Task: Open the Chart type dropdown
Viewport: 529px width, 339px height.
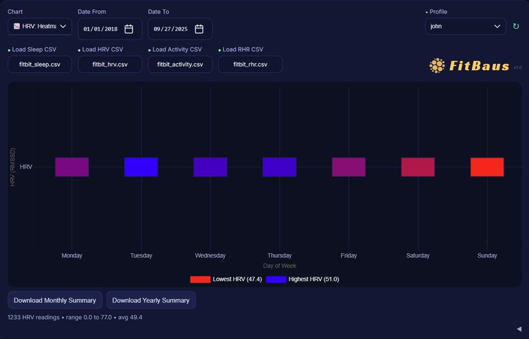Action: [x=40, y=26]
